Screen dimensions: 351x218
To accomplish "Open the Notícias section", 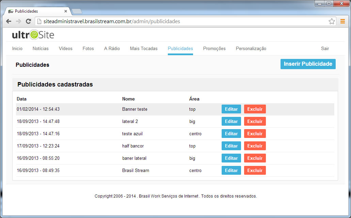I will coord(40,48).
